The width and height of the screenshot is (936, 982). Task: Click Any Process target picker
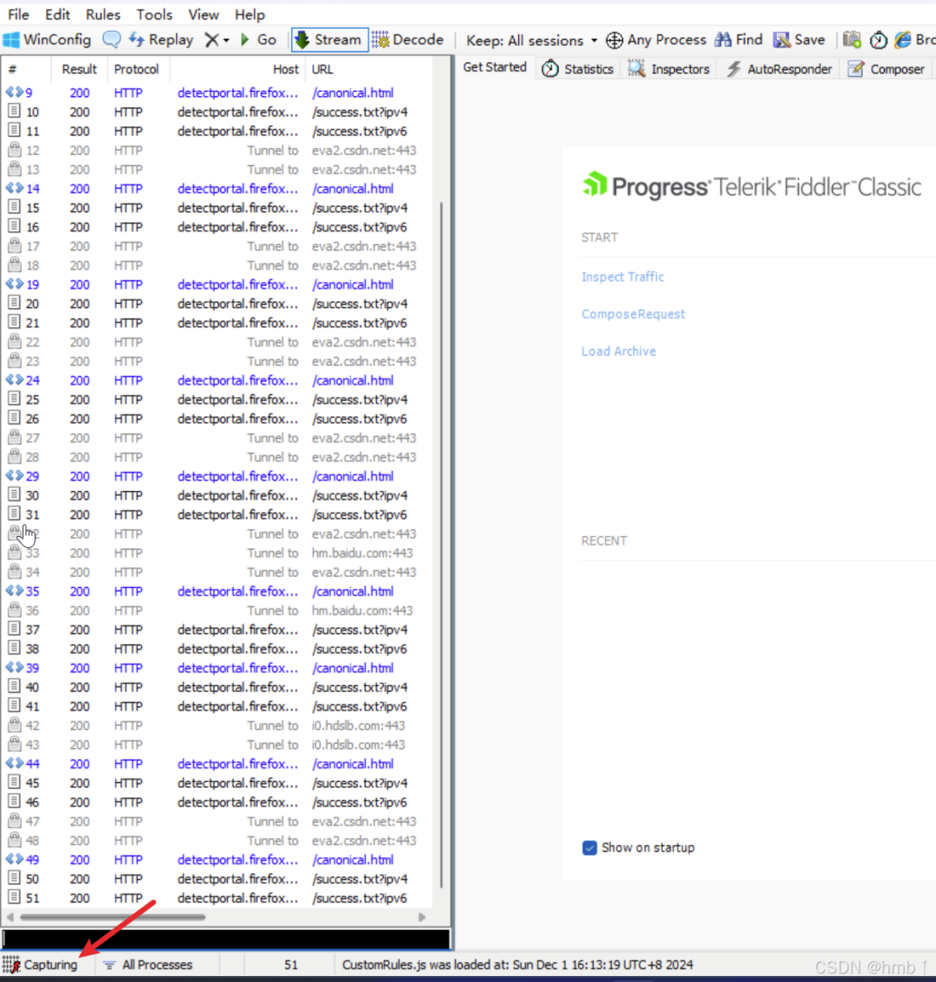click(656, 40)
